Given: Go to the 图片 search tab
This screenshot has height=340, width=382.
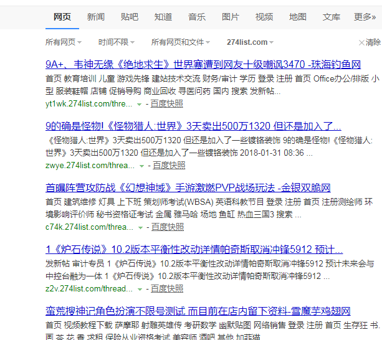Looking at the screenshot, I should click(x=230, y=17).
